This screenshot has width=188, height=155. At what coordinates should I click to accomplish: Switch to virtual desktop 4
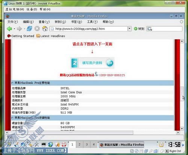click(x=94, y=145)
